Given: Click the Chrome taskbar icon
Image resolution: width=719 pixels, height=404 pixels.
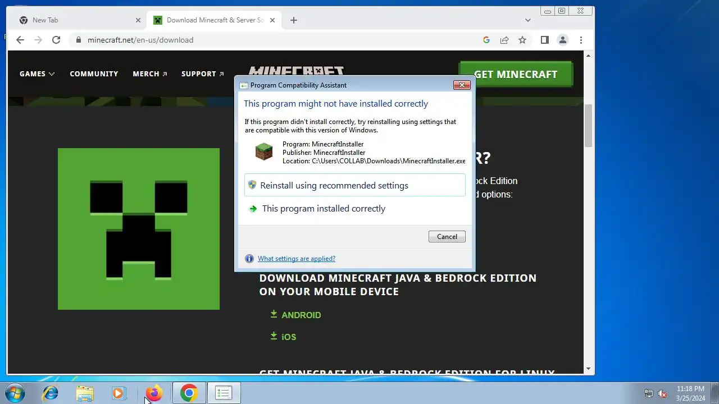Looking at the screenshot, I should click(189, 393).
